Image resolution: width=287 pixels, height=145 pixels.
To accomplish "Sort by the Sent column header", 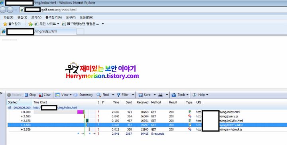I will tap(129, 102).
